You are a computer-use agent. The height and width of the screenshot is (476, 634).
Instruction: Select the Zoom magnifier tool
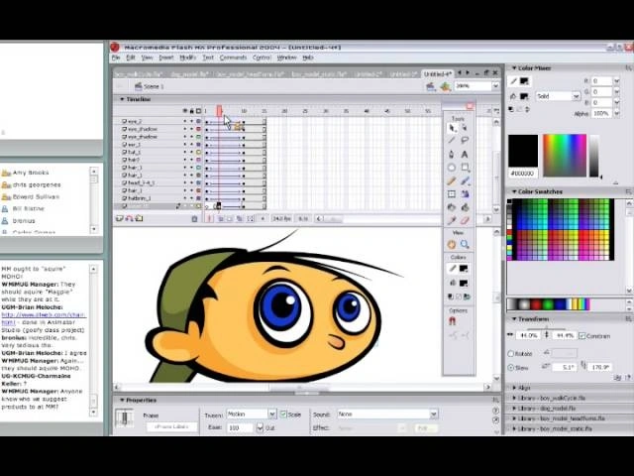[x=465, y=245]
